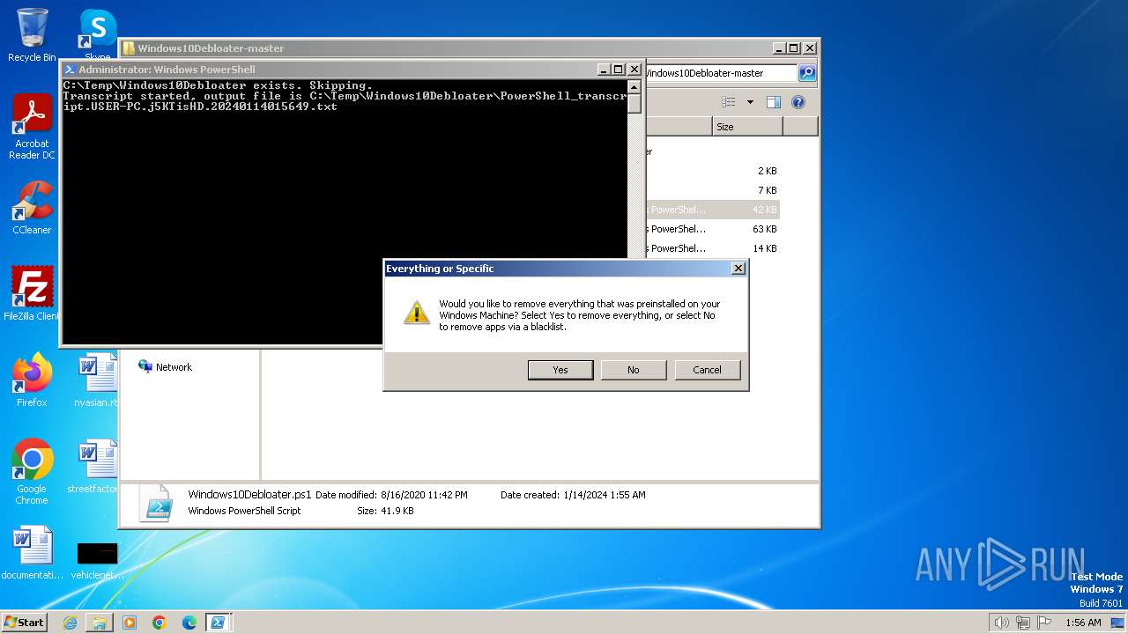Image resolution: width=1128 pixels, height=634 pixels.
Task: Click the volume speaker tray icon
Action: (x=1001, y=623)
